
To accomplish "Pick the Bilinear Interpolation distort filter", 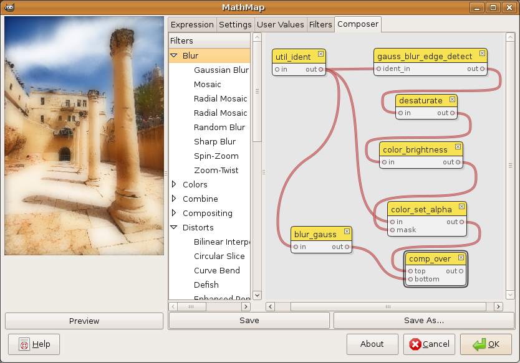I will pos(222,242).
